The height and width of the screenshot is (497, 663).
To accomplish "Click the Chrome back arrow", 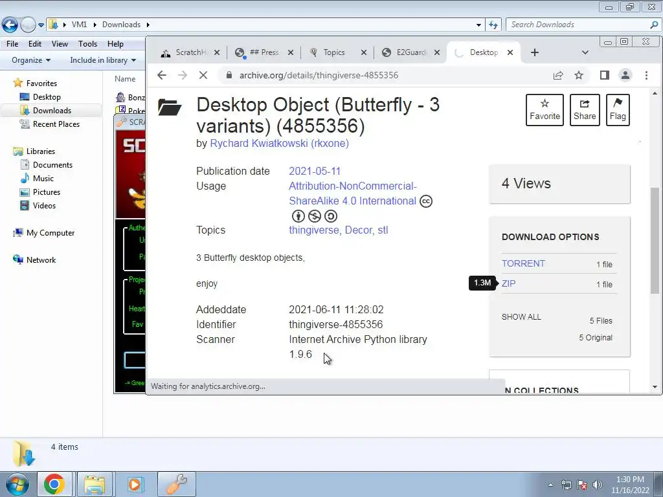I will 162,75.
